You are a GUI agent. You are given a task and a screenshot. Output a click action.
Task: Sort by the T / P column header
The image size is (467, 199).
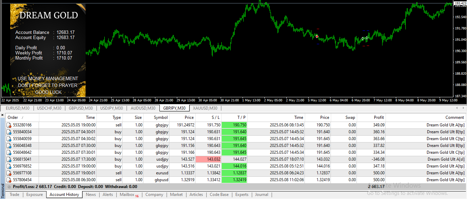[234, 117]
